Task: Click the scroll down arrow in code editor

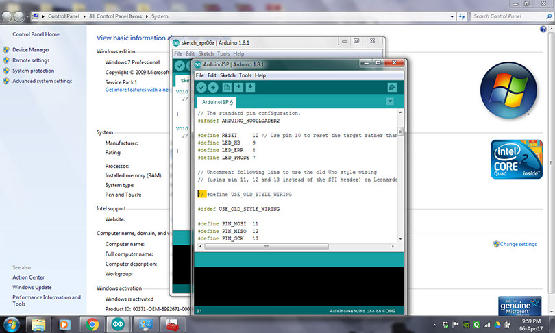Action: pyautogui.click(x=400, y=239)
